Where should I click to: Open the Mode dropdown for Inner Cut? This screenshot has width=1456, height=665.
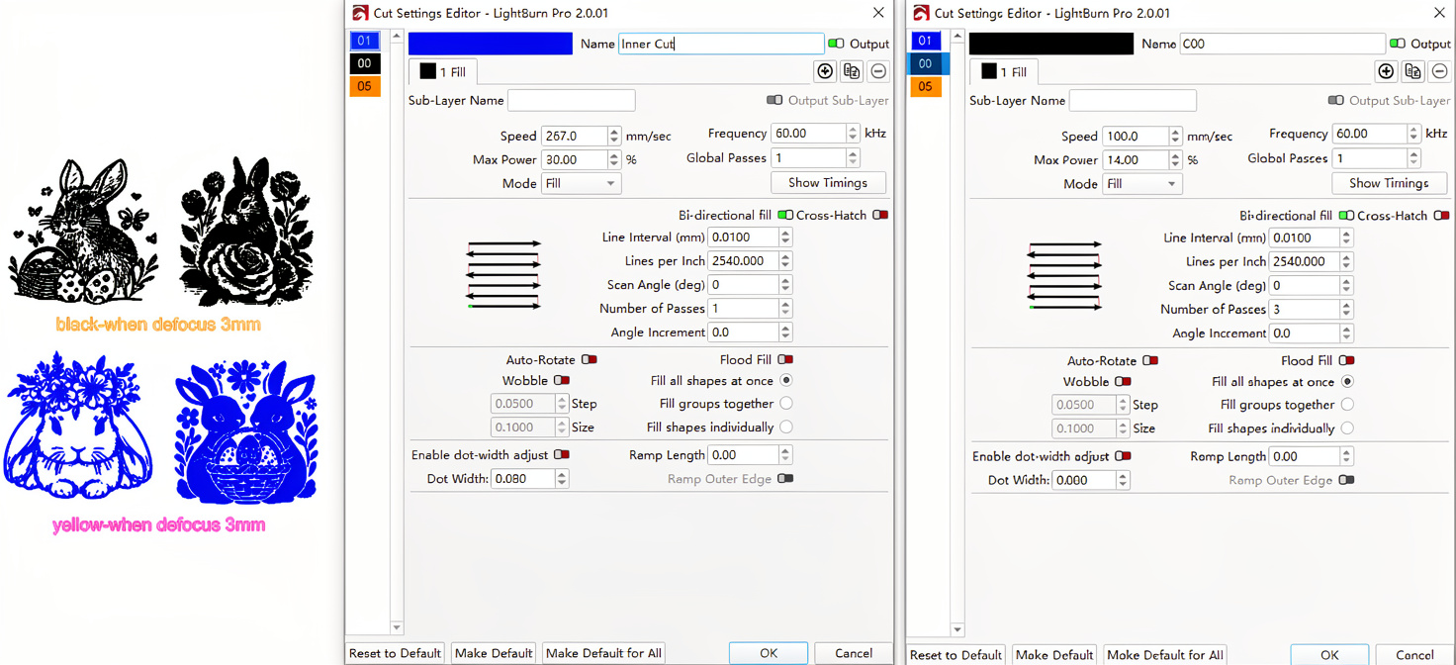click(581, 182)
